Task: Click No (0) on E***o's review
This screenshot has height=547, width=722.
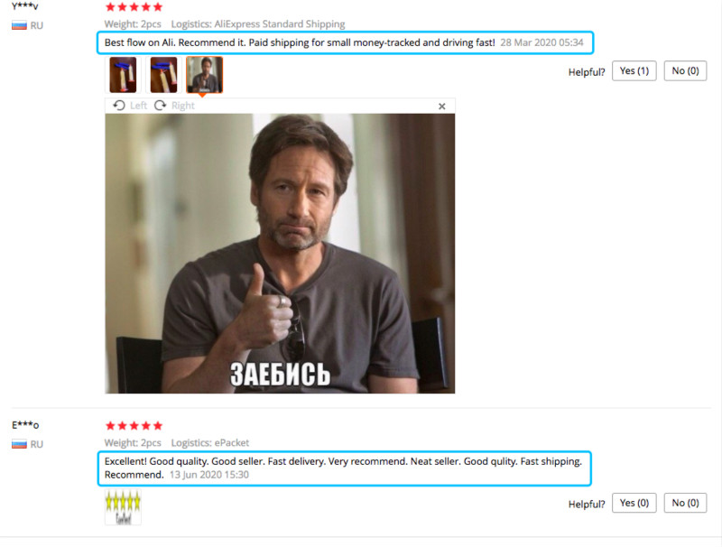Action: 685,503
